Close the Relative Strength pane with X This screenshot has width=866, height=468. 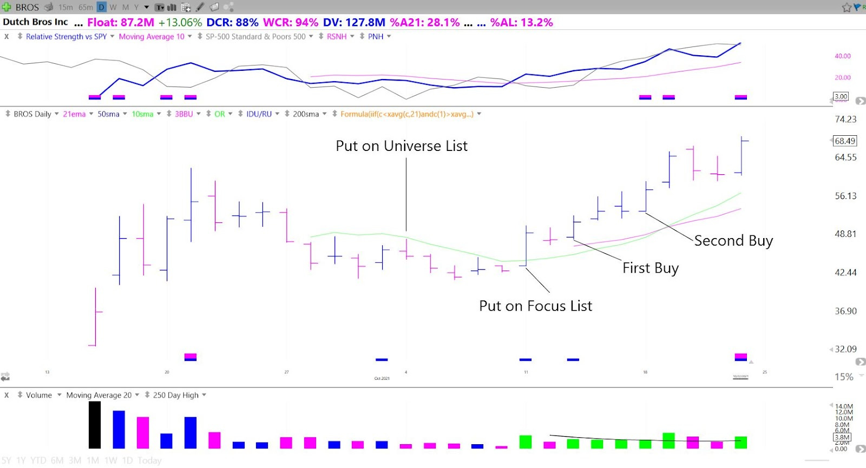(6, 36)
